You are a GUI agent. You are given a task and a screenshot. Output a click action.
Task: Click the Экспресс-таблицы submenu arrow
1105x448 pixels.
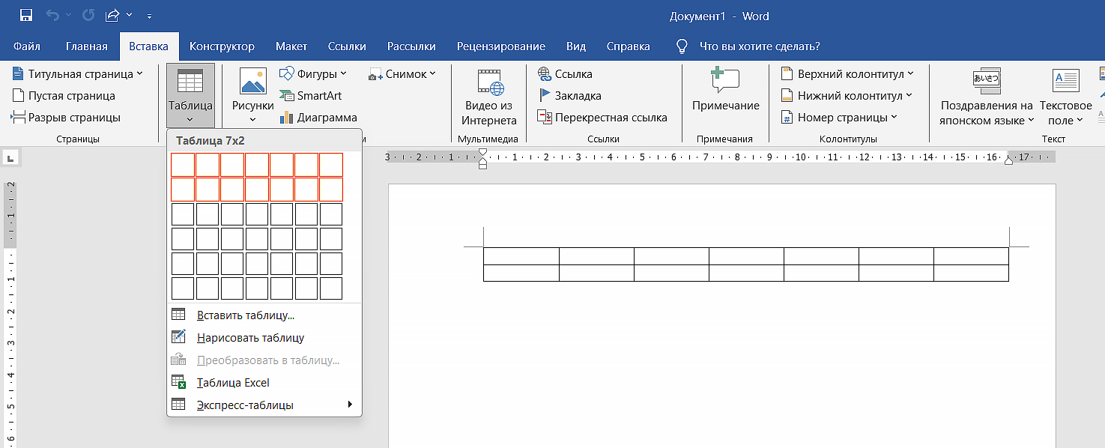click(350, 405)
